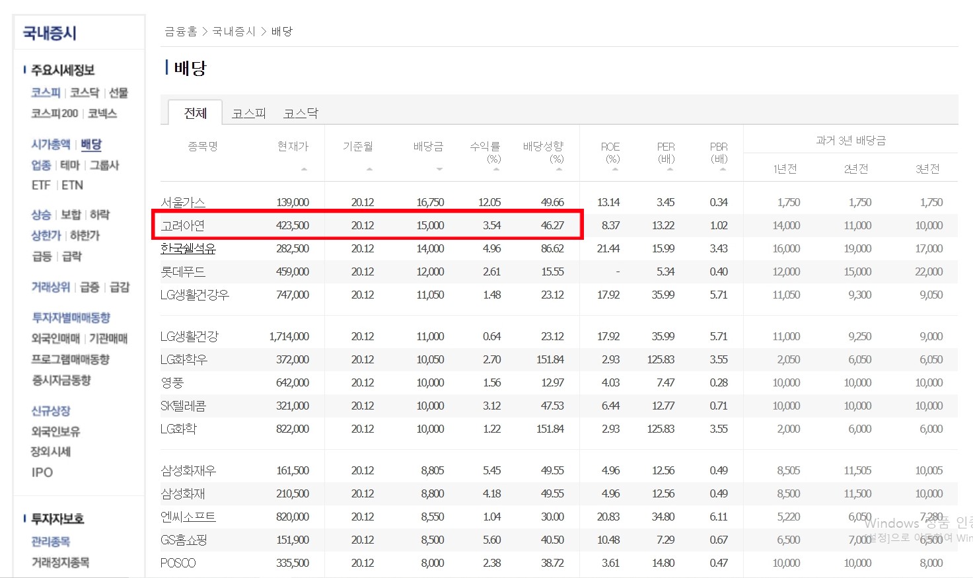The width and height of the screenshot is (973, 578).
Task: Sort by the 배당성향(%) column arrow
Action: point(560,170)
